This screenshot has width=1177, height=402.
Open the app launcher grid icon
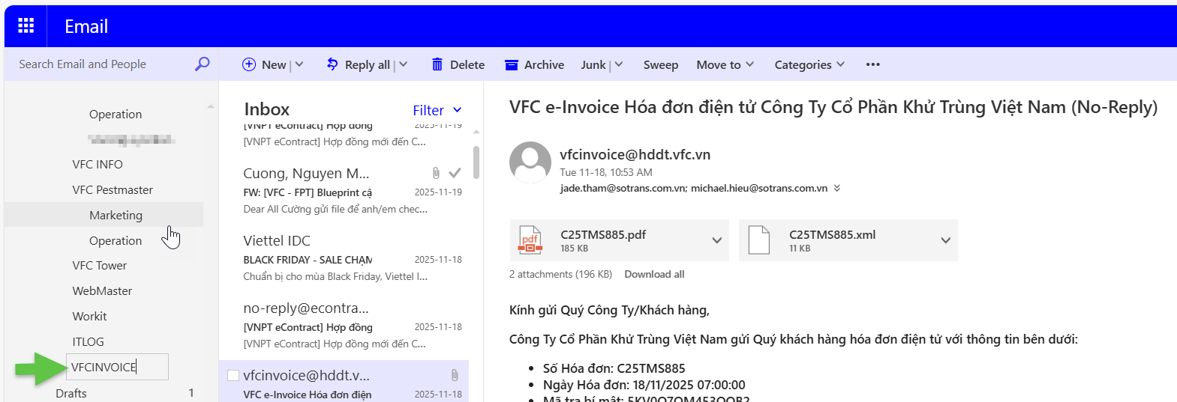click(26, 26)
